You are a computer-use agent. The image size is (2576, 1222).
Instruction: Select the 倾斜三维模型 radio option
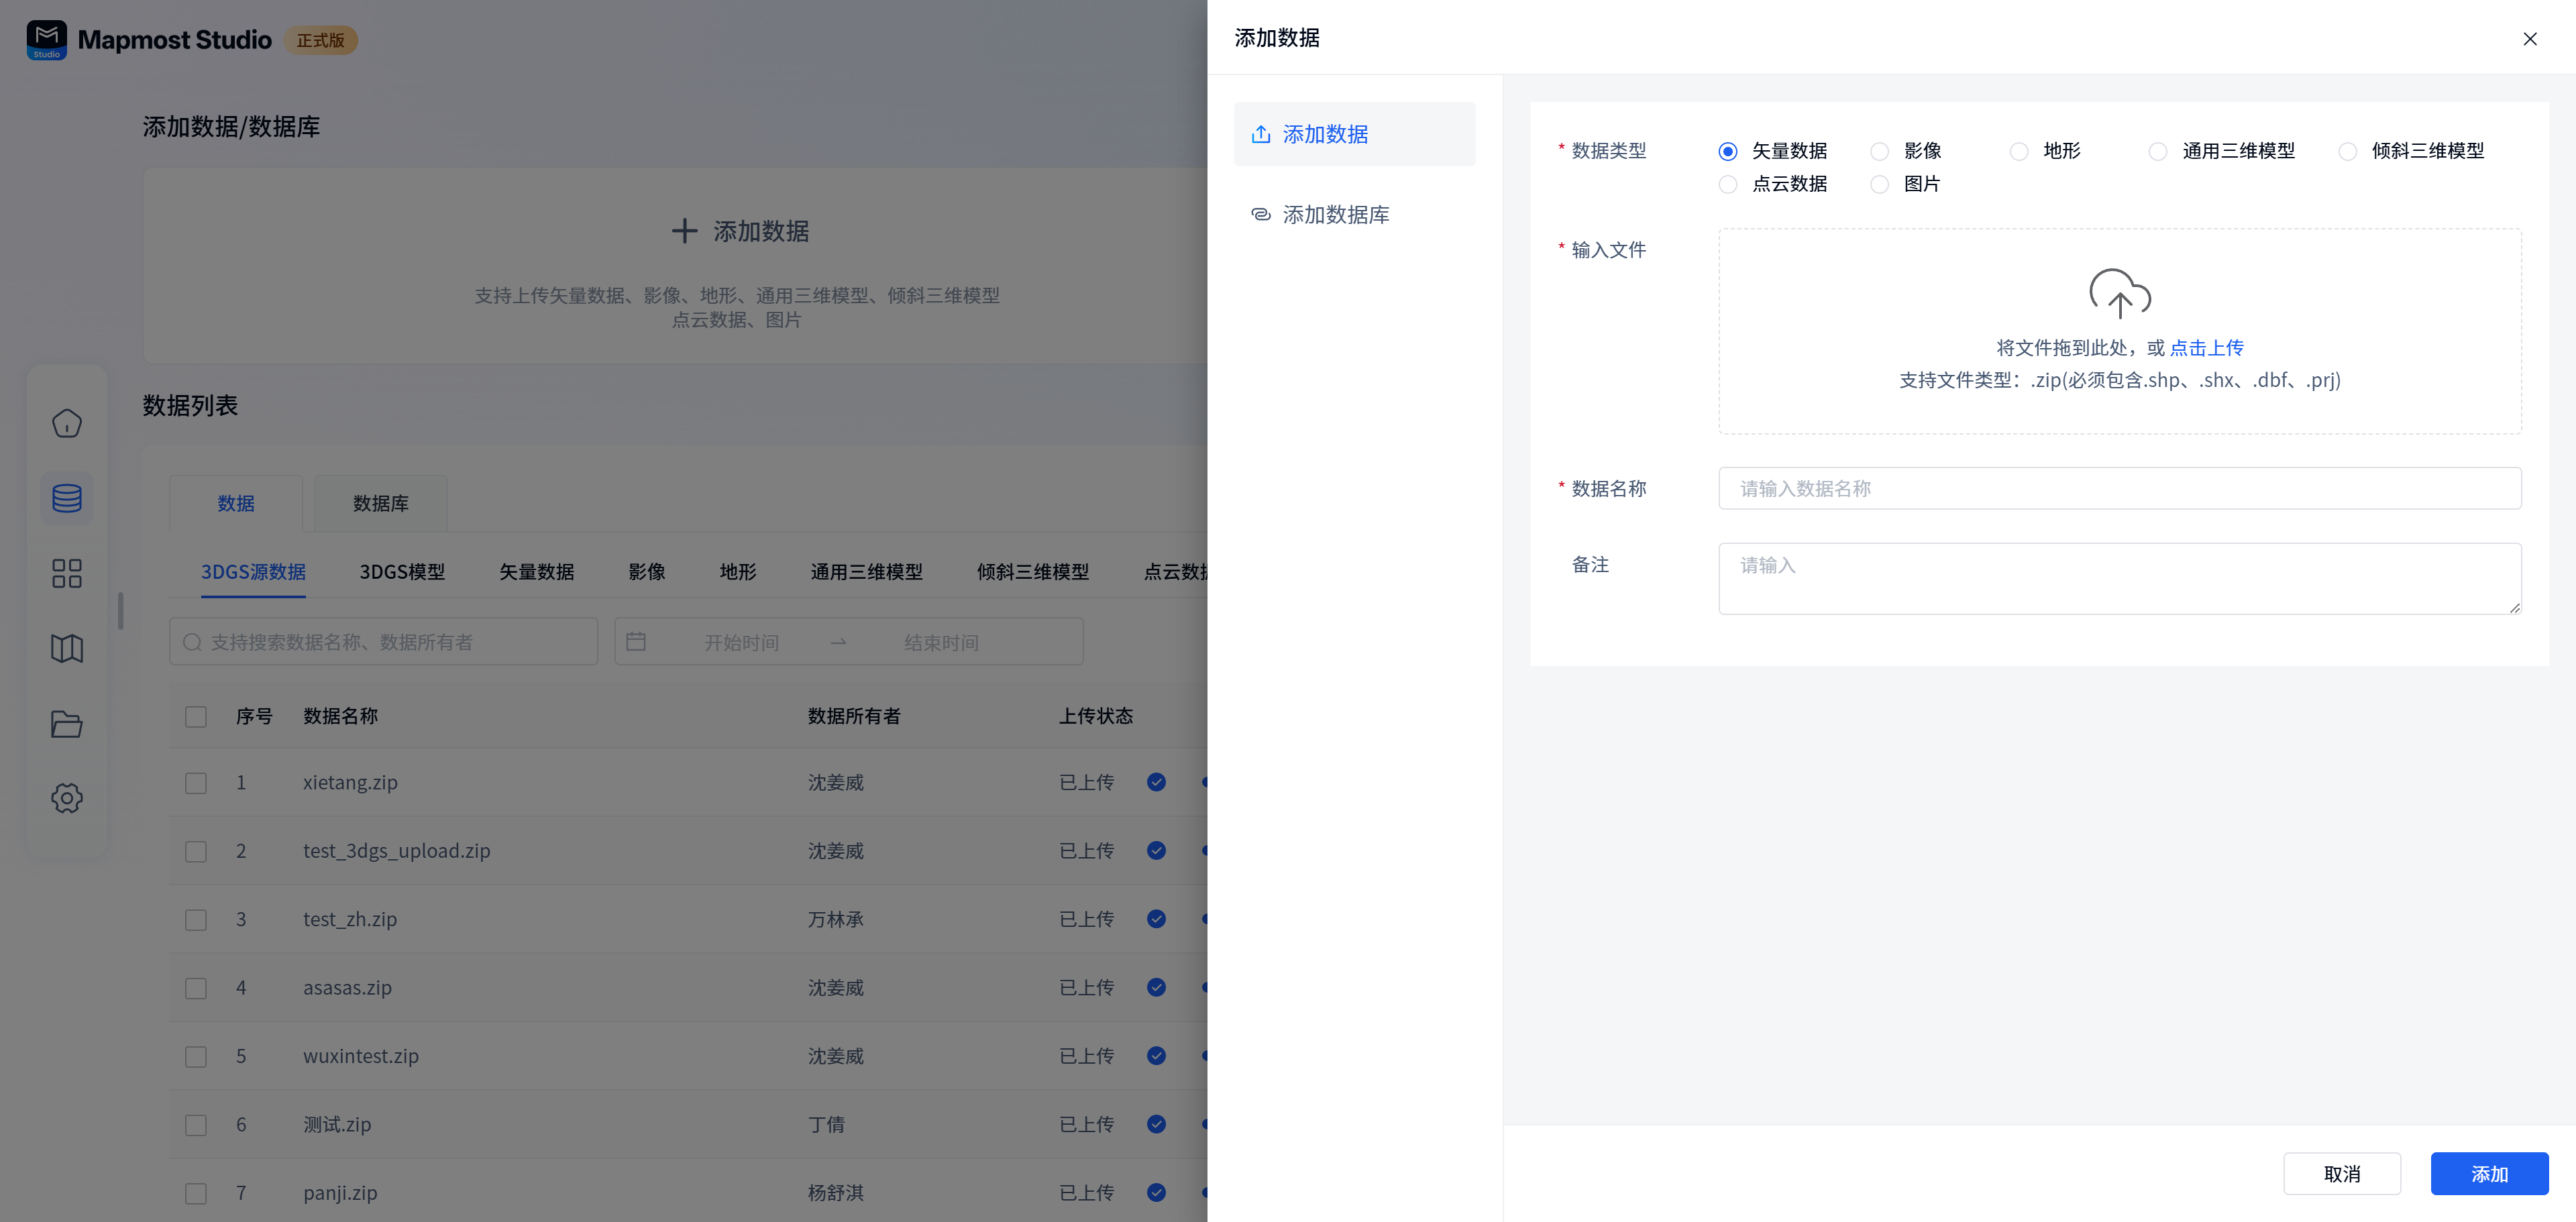tap(2347, 151)
